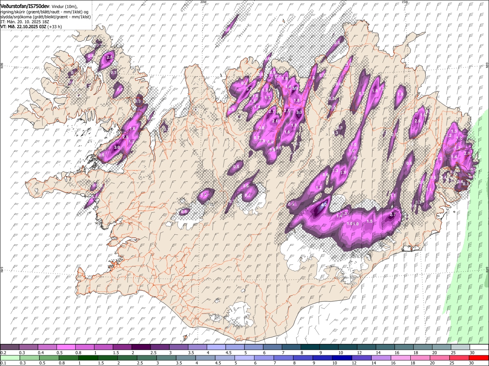
Task: Click the 'VT: Mið. 22.10.2025 03Z' valid time
Action: (23, 27)
